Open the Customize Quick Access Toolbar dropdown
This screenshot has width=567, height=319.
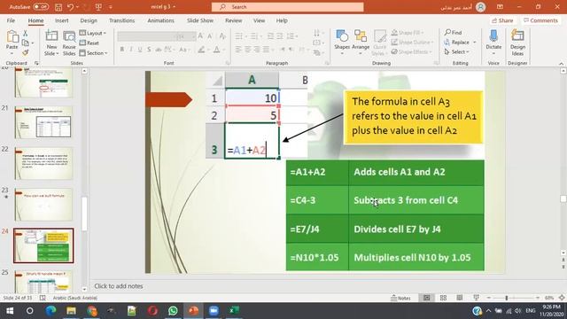[x=111, y=7]
